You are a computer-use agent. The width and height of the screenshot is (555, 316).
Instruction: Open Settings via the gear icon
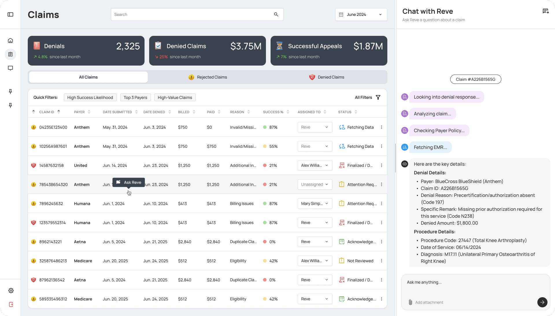tap(11, 291)
